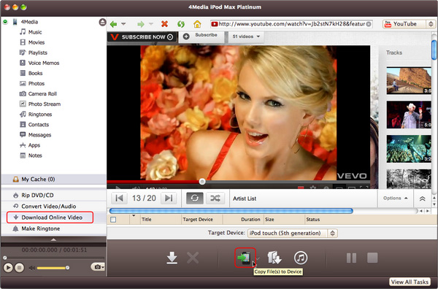The image size is (438, 289).
Task: Click the copy files to computer icon
Action: tap(274, 258)
